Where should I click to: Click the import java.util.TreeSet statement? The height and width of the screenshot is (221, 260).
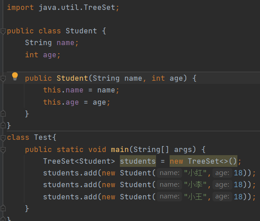[63, 8]
